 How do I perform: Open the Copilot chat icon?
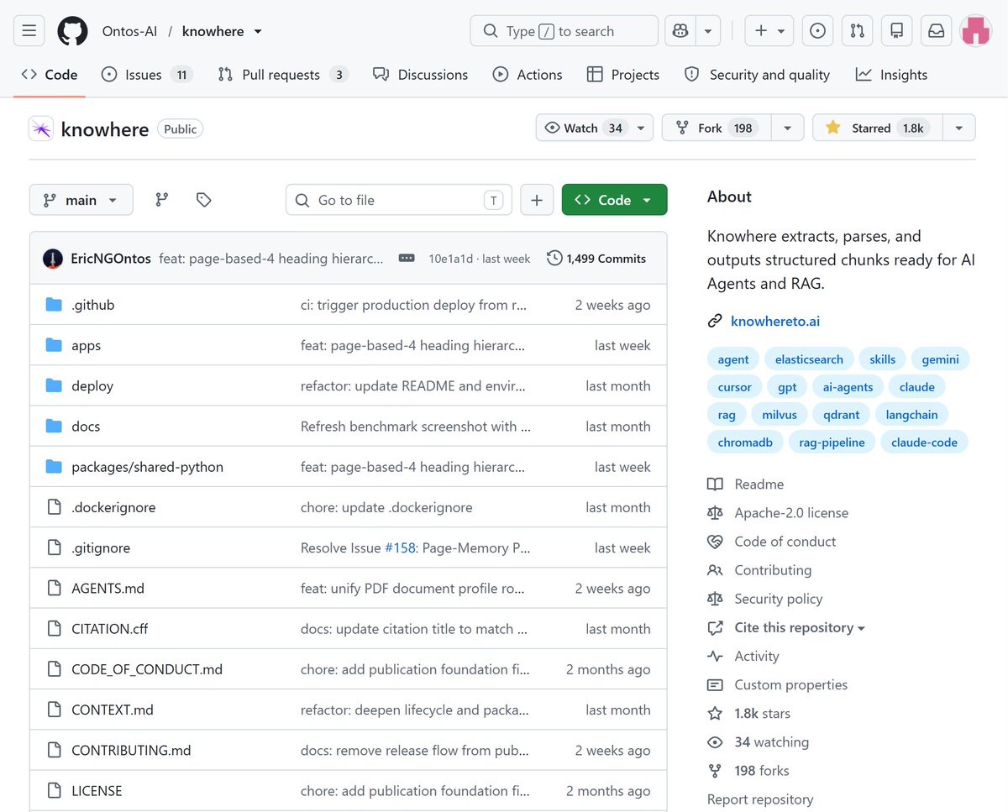[680, 31]
